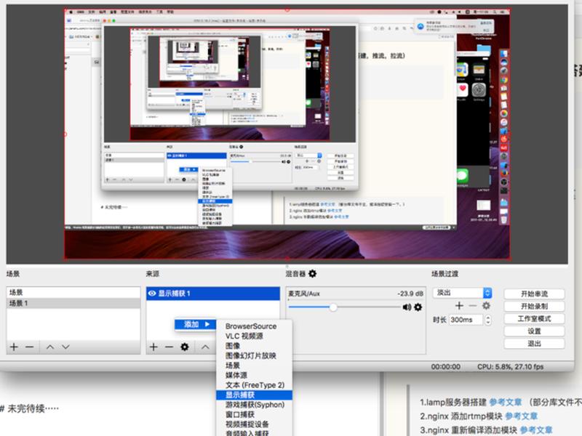Expand the 添加 submenu arrow
Image resolution: width=582 pixels, height=436 pixels.
click(x=207, y=324)
